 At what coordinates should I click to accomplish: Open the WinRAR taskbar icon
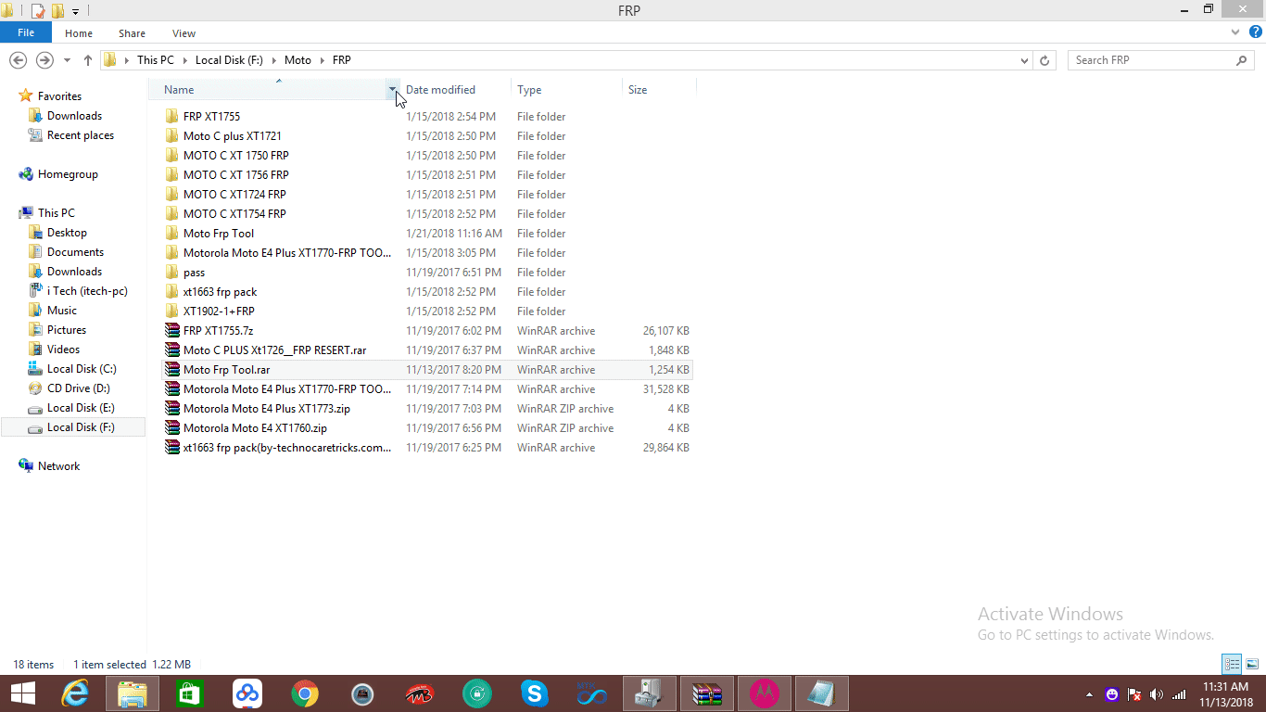click(x=707, y=693)
